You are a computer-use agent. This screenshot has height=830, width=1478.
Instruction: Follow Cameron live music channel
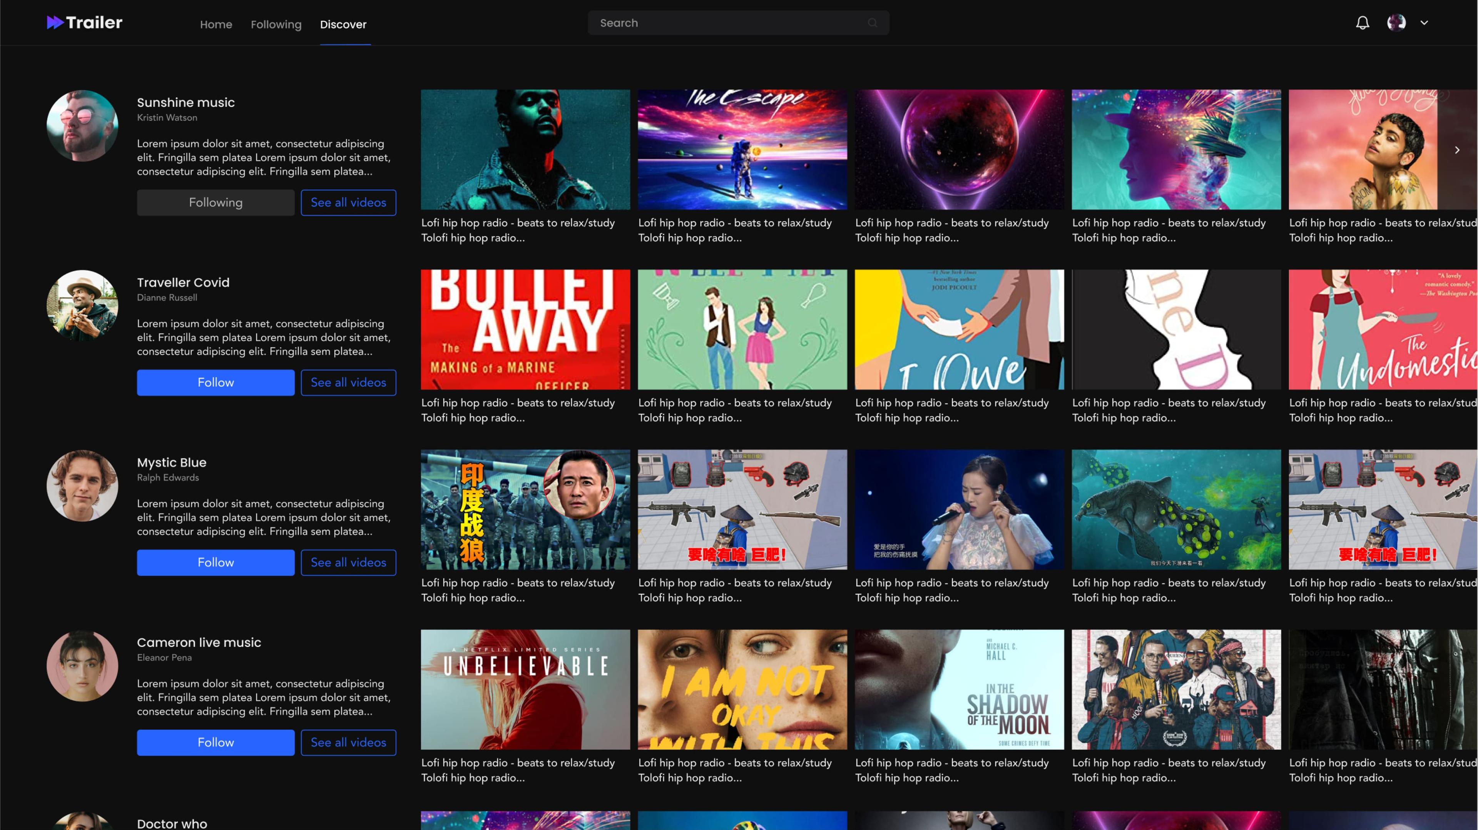tap(216, 743)
